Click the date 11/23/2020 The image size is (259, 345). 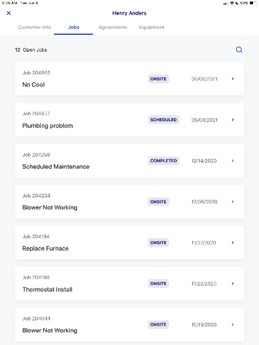coord(204,284)
